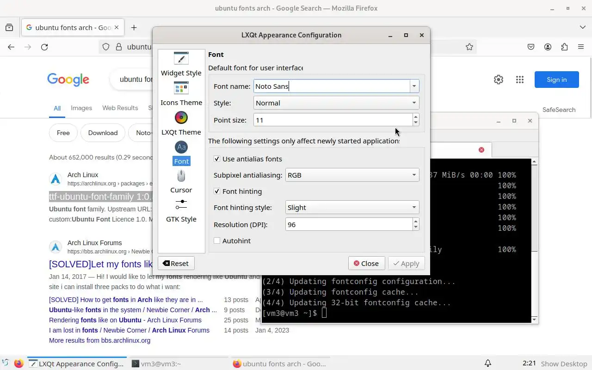
Task: Click the Reset button
Action: pos(176,263)
